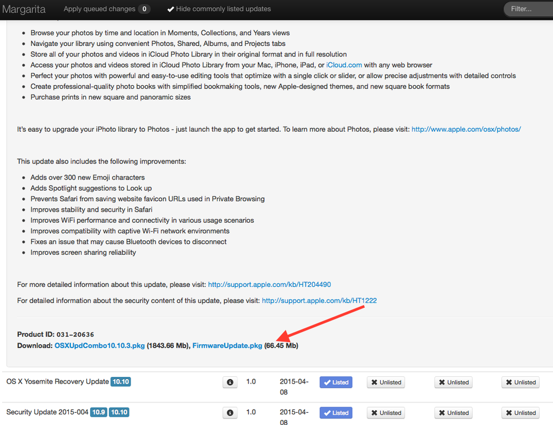This screenshot has width=553, height=425.
Task: Toggle Hide commonly listed updates
Action: pyautogui.click(x=219, y=9)
